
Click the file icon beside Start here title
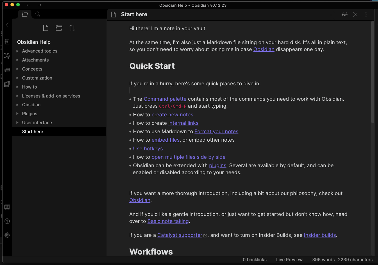pyautogui.click(x=114, y=15)
